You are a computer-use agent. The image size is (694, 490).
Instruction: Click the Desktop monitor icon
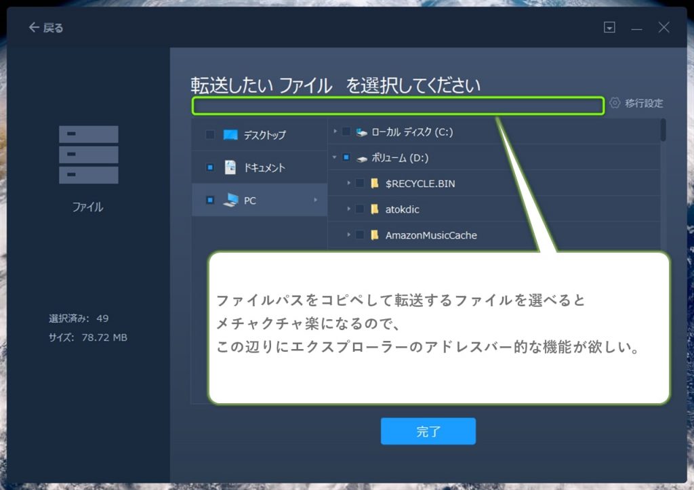pyautogui.click(x=230, y=135)
